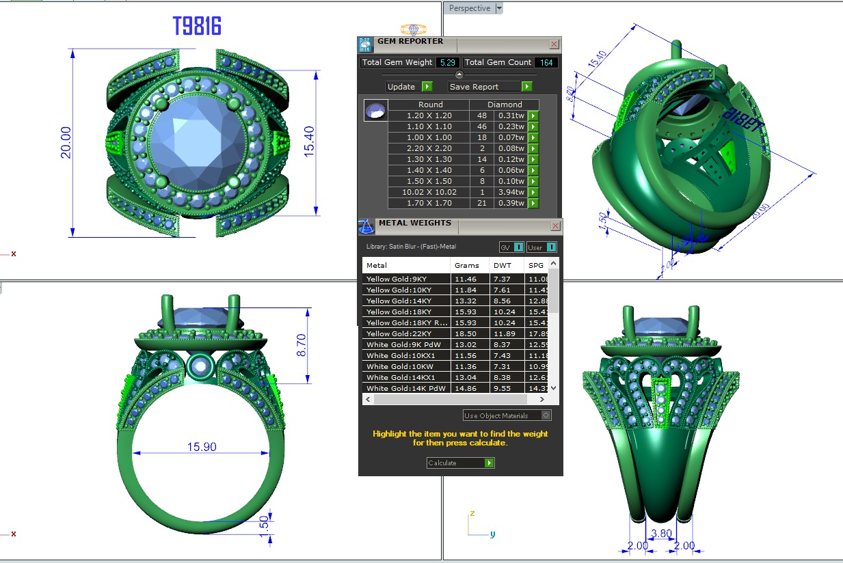
Task: Select the Perspective viewport tab label
Action: point(470,8)
